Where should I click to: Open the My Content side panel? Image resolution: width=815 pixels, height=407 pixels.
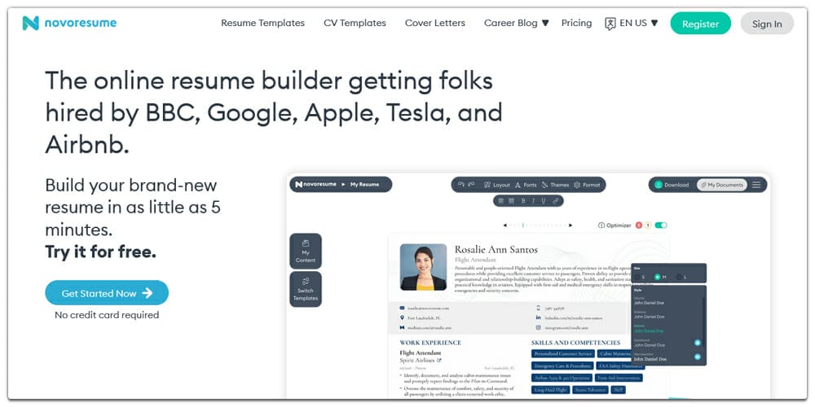tap(306, 251)
